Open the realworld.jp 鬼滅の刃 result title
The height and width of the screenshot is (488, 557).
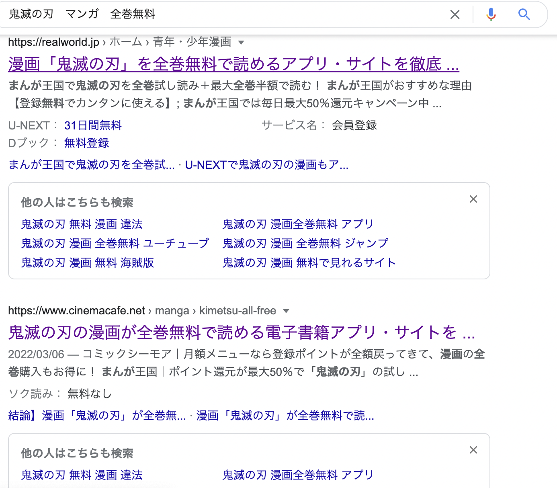tap(233, 64)
